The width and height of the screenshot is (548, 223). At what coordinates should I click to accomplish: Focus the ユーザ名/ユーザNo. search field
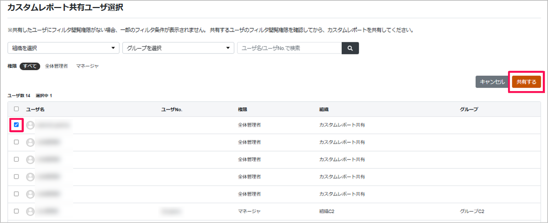[289, 48]
